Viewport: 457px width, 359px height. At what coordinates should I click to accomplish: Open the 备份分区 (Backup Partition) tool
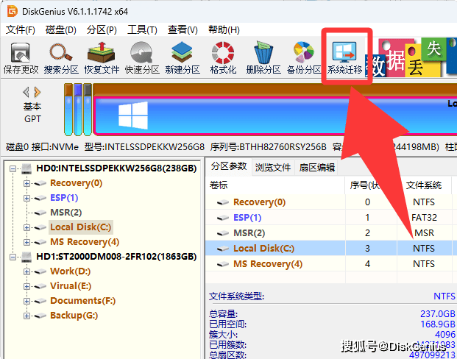tap(304, 57)
